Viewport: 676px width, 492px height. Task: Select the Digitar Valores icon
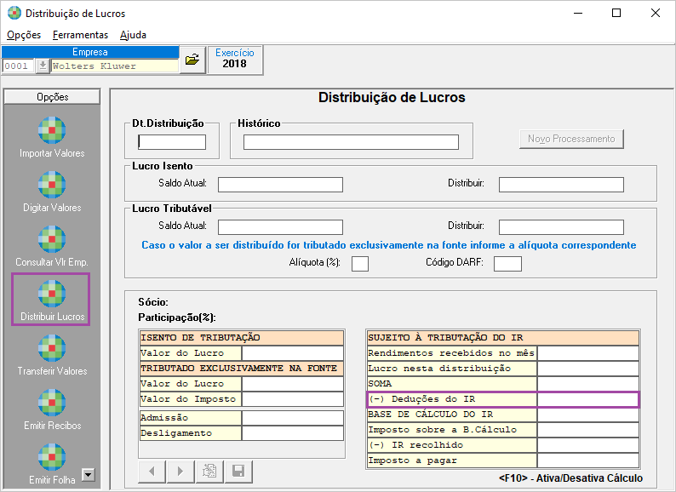click(52, 185)
